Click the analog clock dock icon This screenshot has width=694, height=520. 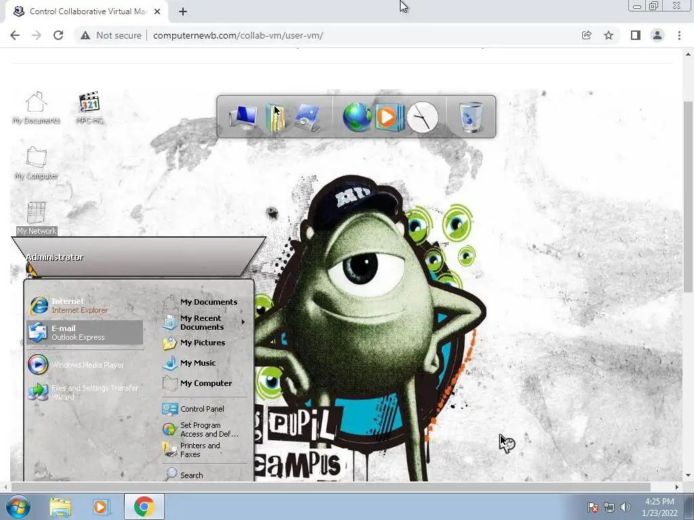[422, 117]
